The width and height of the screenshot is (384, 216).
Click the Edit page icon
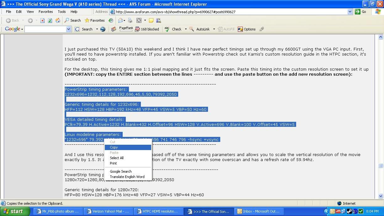pyautogui.click(x=139, y=20)
